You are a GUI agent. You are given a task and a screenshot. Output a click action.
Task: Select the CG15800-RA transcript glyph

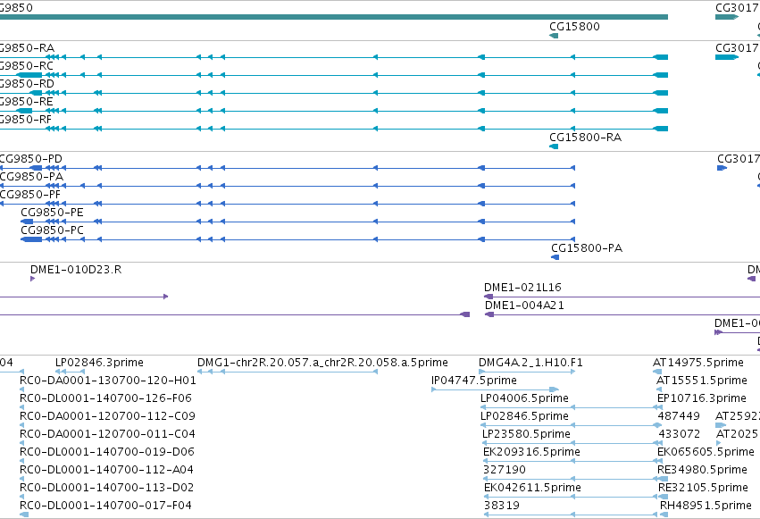click(554, 146)
